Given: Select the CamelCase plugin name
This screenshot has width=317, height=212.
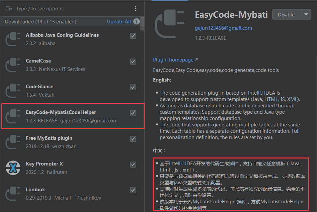Looking at the screenshot, I should point(38,61).
